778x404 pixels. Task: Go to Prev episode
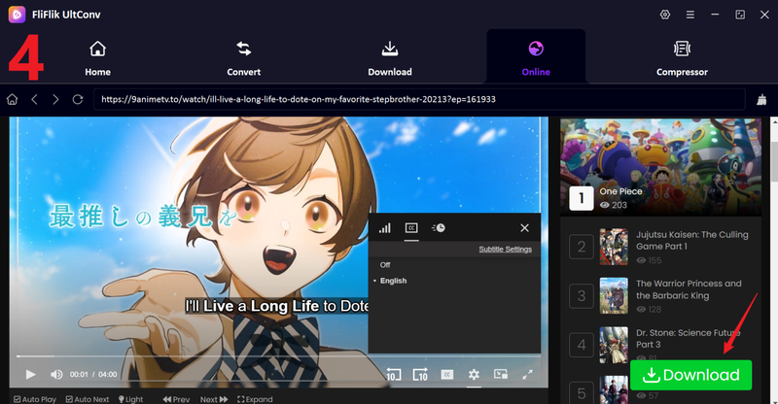point(176,399)
